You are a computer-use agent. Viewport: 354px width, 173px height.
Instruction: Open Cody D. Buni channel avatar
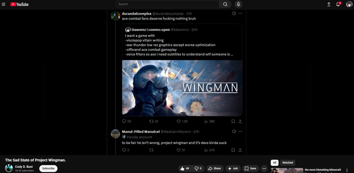[x=9, y=168]
